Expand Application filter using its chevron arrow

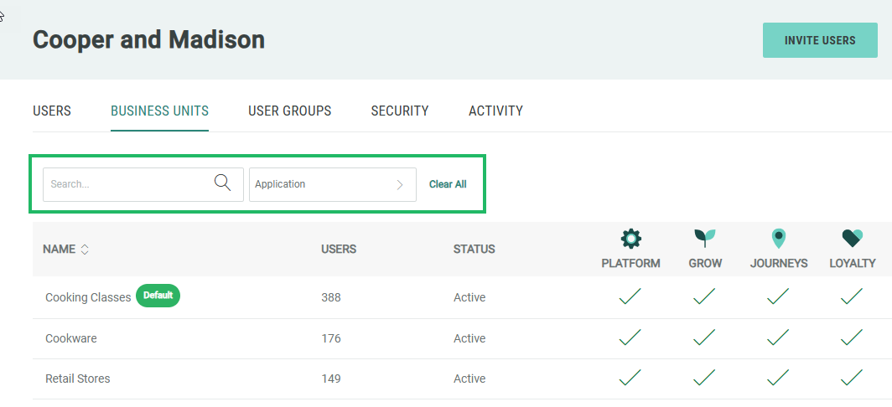click(x=400, y=184)
